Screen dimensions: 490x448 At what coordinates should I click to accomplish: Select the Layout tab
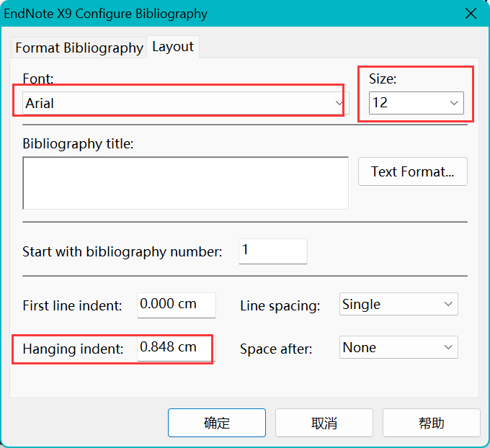[x=173, y=47]
